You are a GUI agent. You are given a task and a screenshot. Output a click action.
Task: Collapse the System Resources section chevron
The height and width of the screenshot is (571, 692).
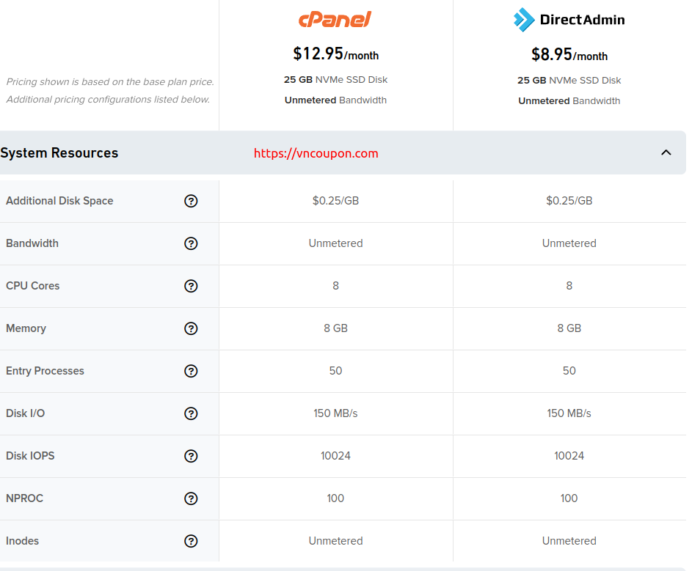pos(666,152)
